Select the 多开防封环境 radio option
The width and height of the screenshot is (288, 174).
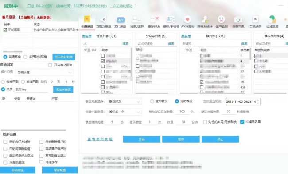tap(25, 57)
